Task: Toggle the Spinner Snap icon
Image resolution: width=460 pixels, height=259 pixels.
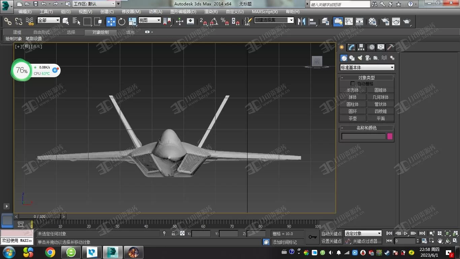Action: click(235, 22)
